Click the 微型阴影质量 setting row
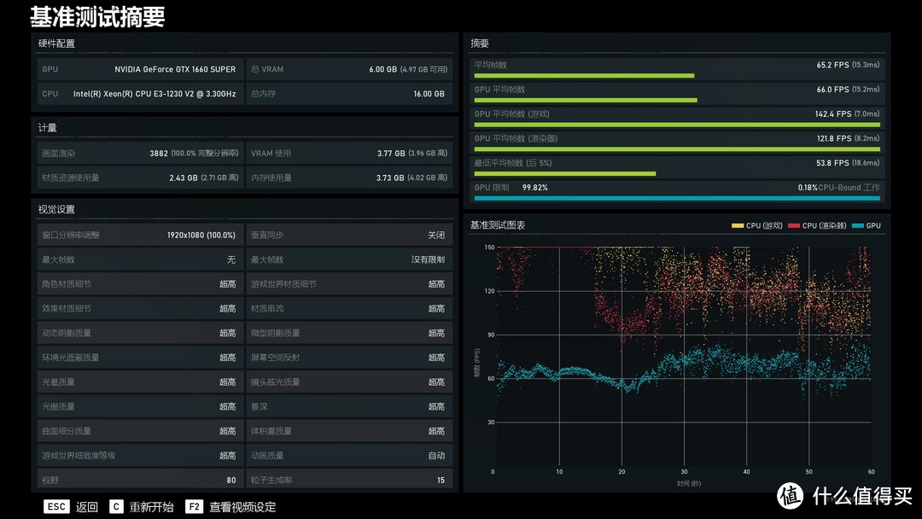This screenshot has height=519, width=922. click(349, 333)
